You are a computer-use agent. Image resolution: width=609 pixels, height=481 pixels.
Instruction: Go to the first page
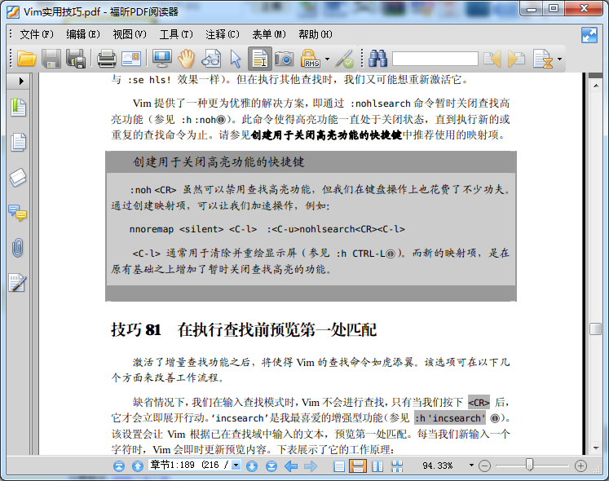[x=119, y=466]
